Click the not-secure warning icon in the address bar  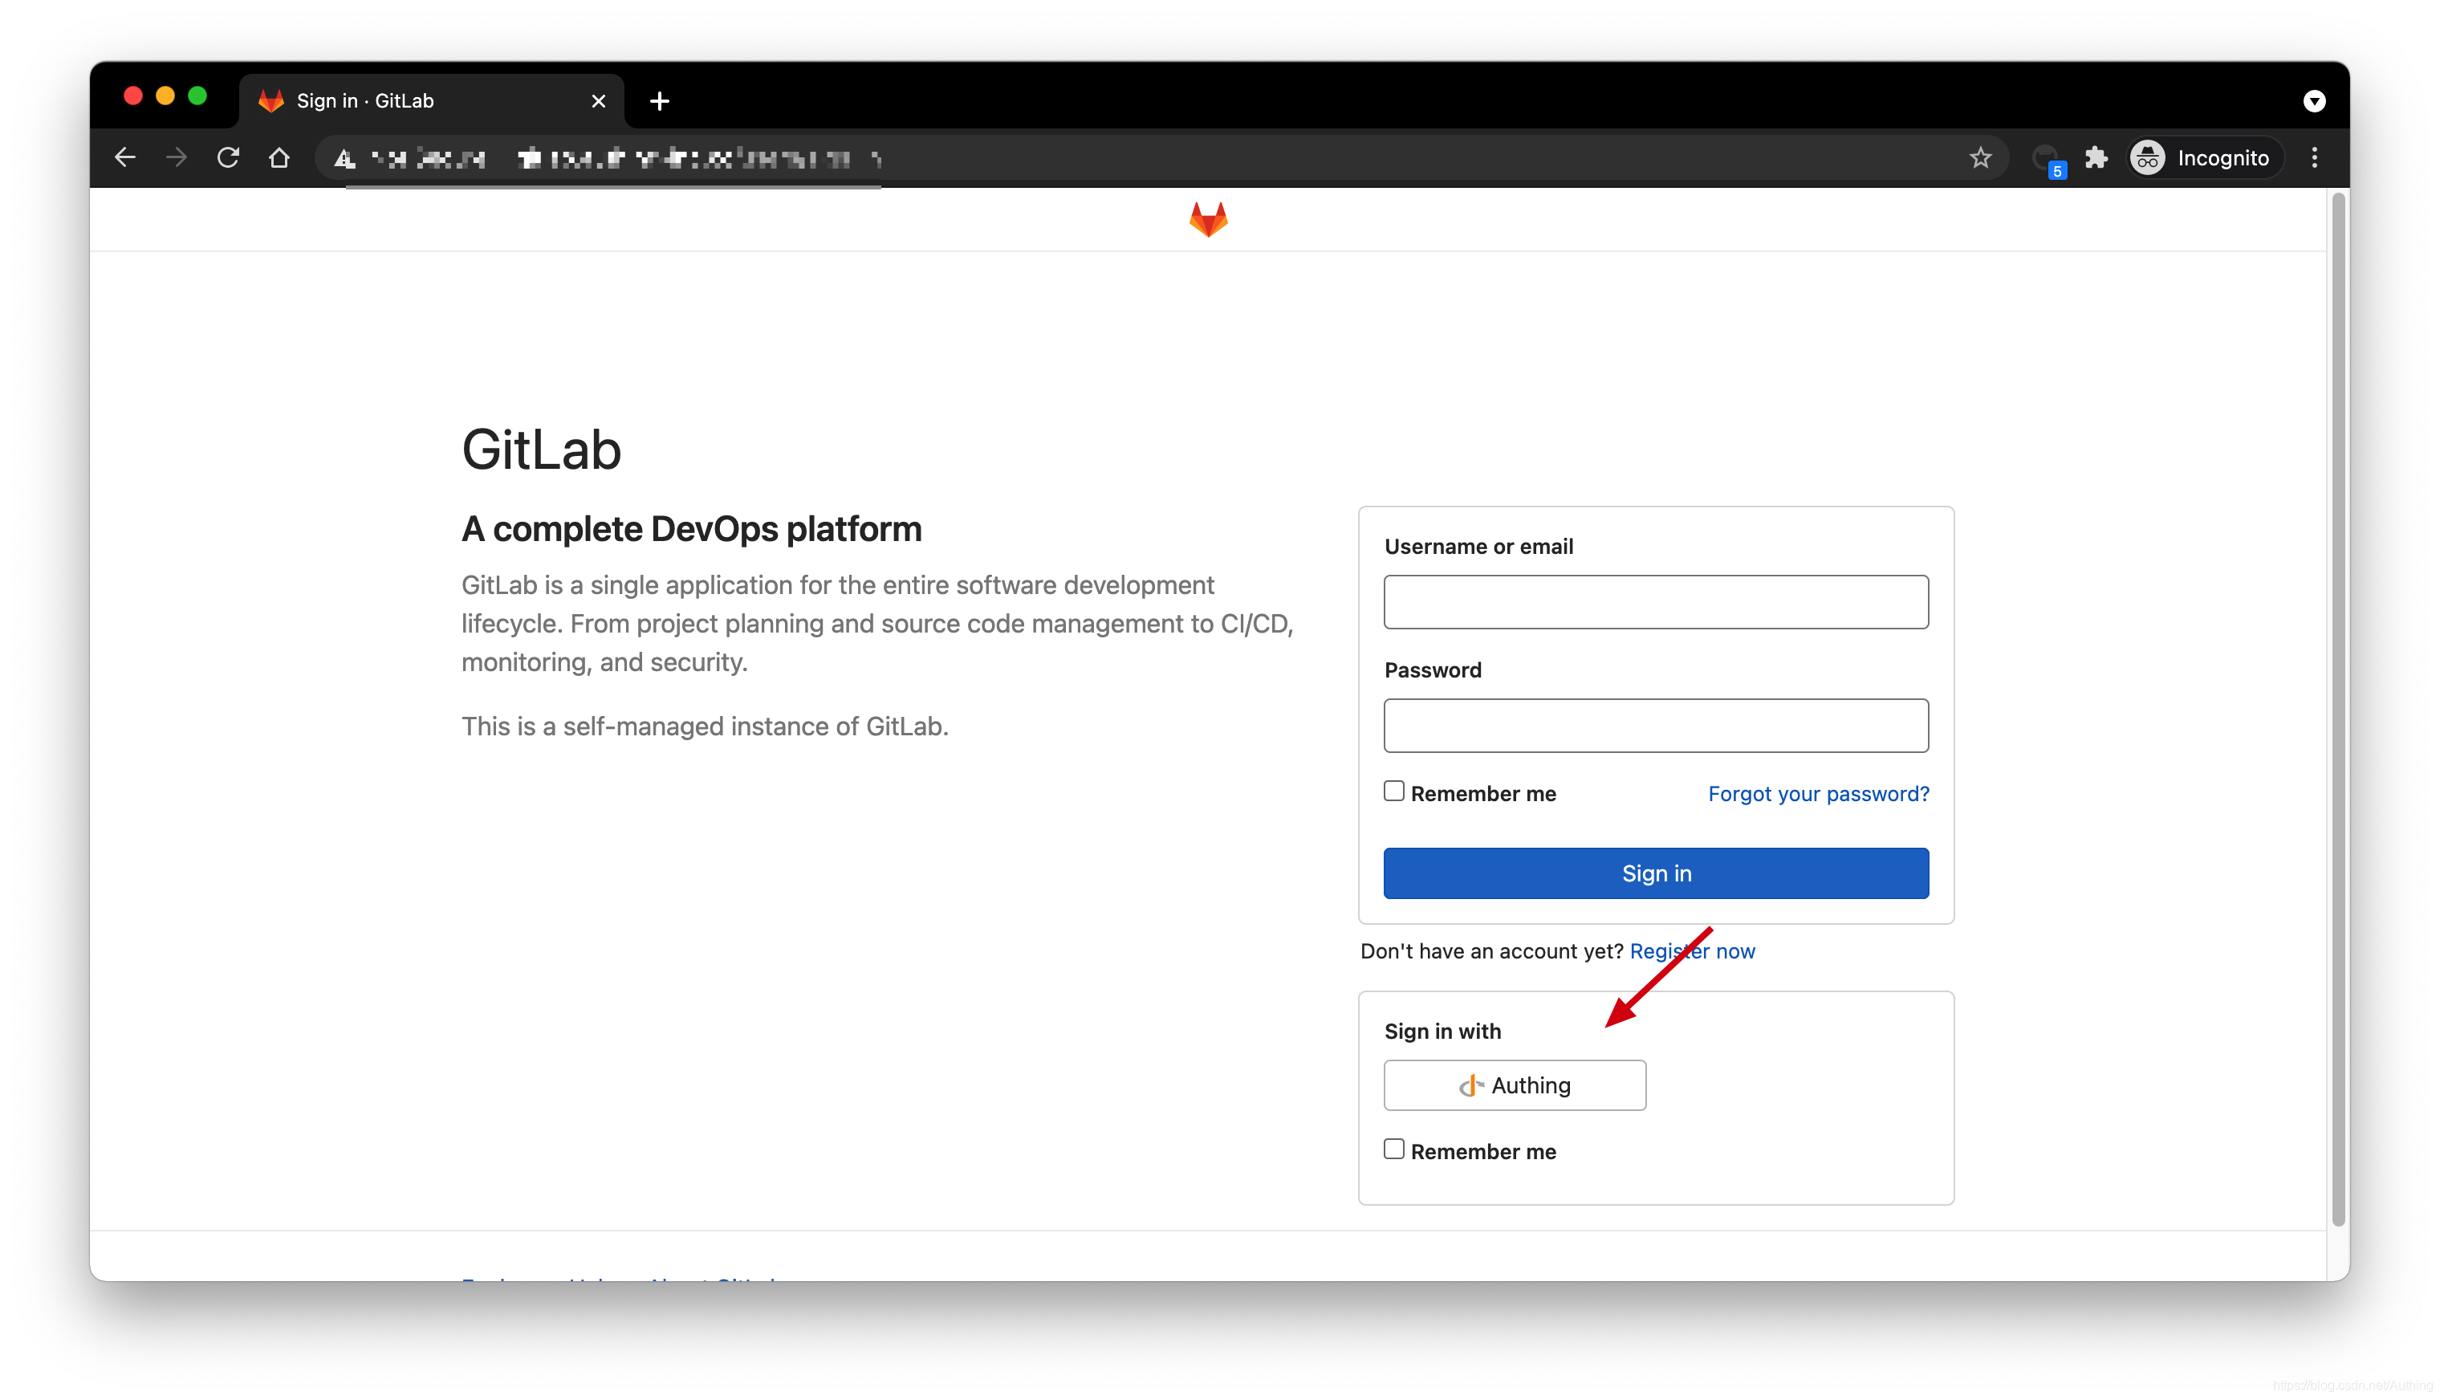(344, 159)
